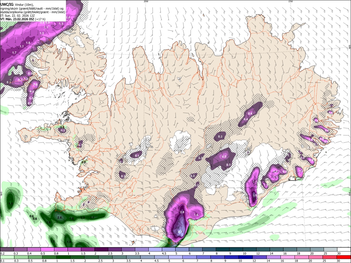Pick rain legend swatch between 0.1 and 0.3

pyautogui.click(x=7, y=257)
